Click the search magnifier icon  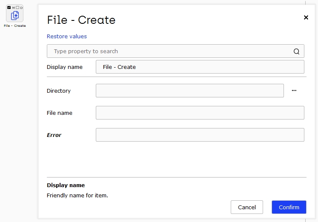(x=296, y=51)
